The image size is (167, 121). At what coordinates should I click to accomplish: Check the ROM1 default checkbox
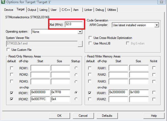[12, 68]
